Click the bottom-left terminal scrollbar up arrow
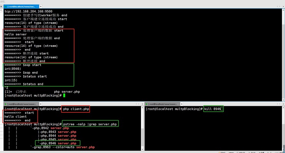The height and width of the screenshot is (153, 285). [x=142, y=108]
